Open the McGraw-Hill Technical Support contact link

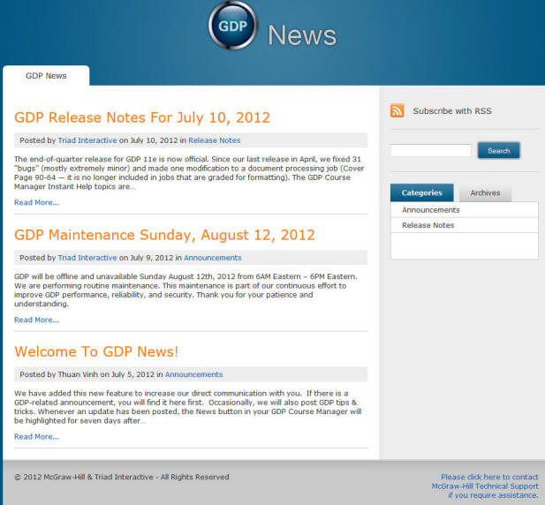[485, 486]
